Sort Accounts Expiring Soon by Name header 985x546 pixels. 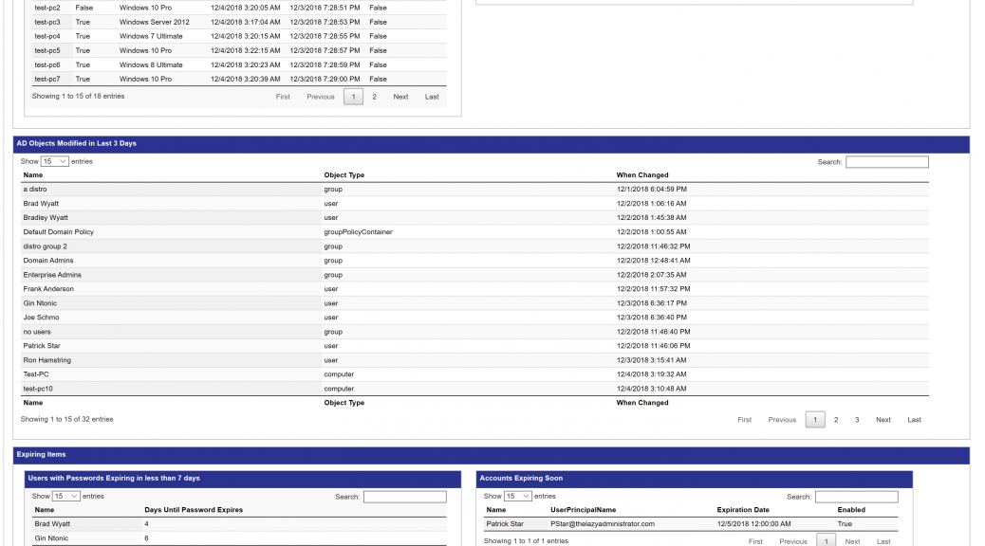click(496, 510)
